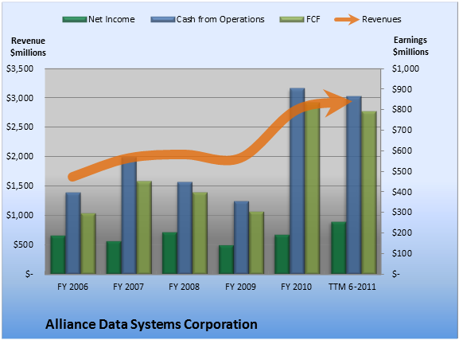The height and width of the screenshot is (340, 459).
Task: Click the right axis "$500" value
Action: click(x=403, y=171)
